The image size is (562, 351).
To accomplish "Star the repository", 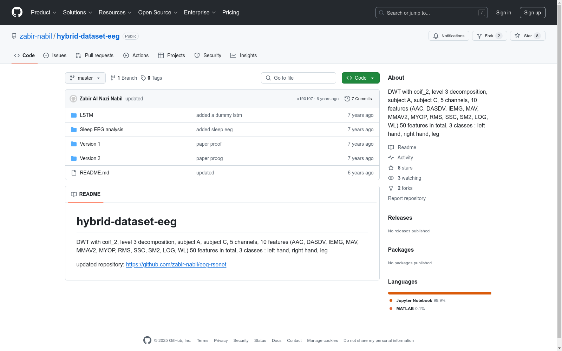I will pyautogui.click(x=527, y=36).
